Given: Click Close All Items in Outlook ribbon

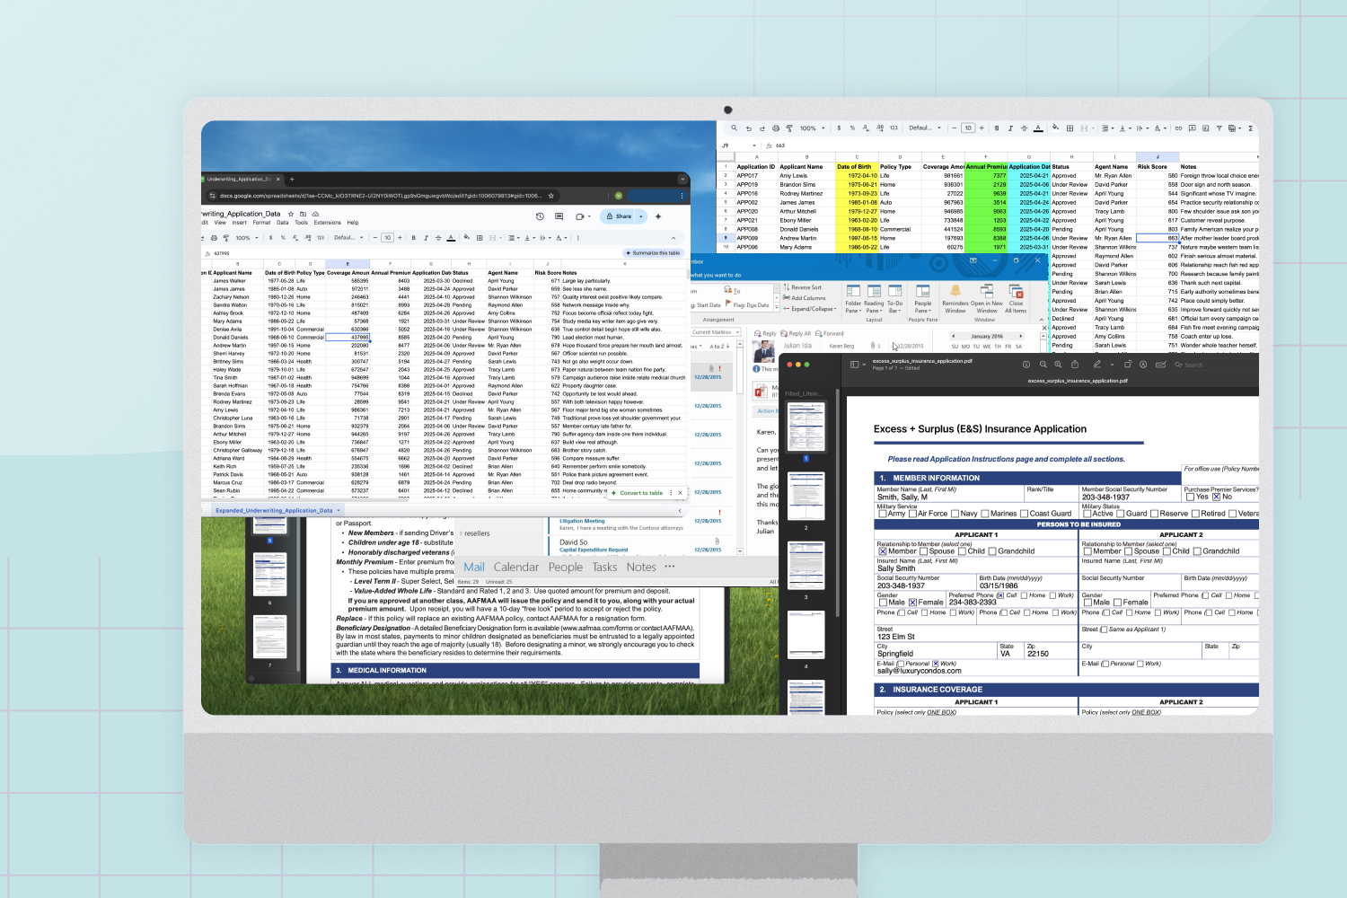Looking at the screenshot, I should pyautogui.click(x=1016, y=298).
